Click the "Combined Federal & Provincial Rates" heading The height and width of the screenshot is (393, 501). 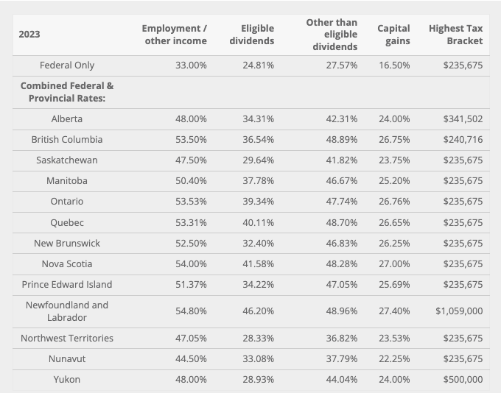67,92
